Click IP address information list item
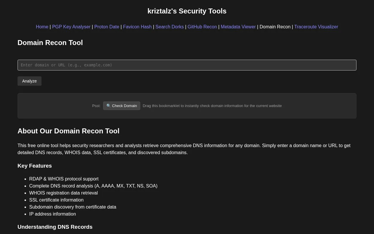Image resolution: width=374 pixels, height=234 pixels. [53, 214]
